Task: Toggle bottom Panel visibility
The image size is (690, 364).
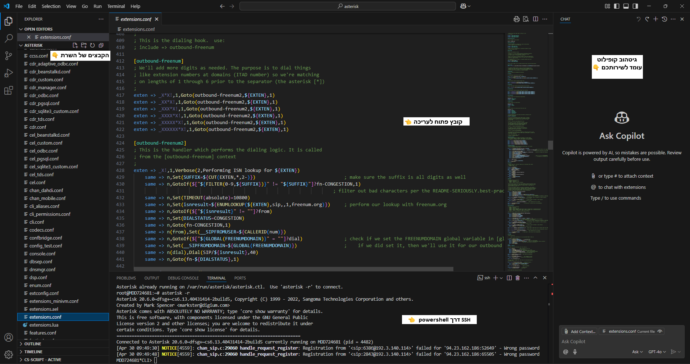Action: [x=626, y=6]
